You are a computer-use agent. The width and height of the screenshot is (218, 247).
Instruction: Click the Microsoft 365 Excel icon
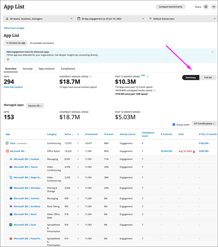click(x=11, y=225)
